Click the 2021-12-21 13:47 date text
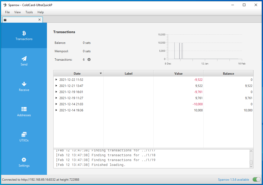 pos(71,86)
